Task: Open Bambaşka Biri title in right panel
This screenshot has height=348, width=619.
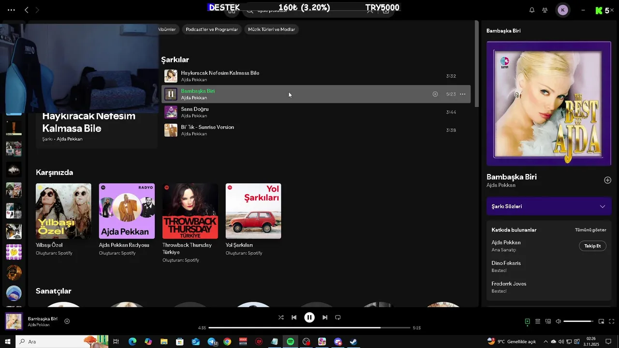Action: click(512, 177)
